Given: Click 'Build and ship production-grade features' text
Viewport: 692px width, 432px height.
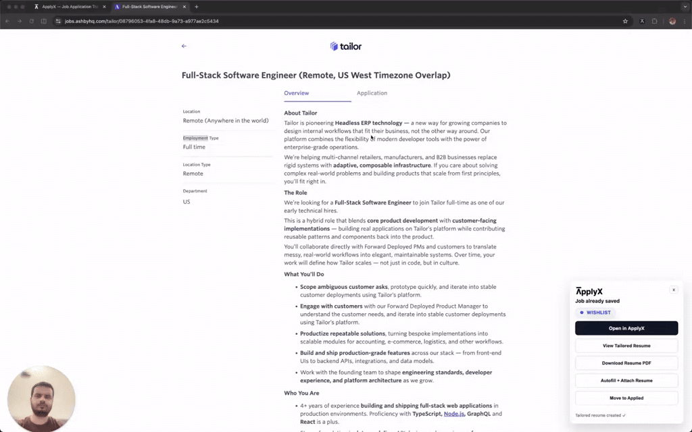Looking at the screenshot, I should 355,353.
